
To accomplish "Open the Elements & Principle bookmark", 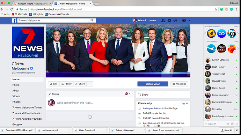I will (58, 14).
